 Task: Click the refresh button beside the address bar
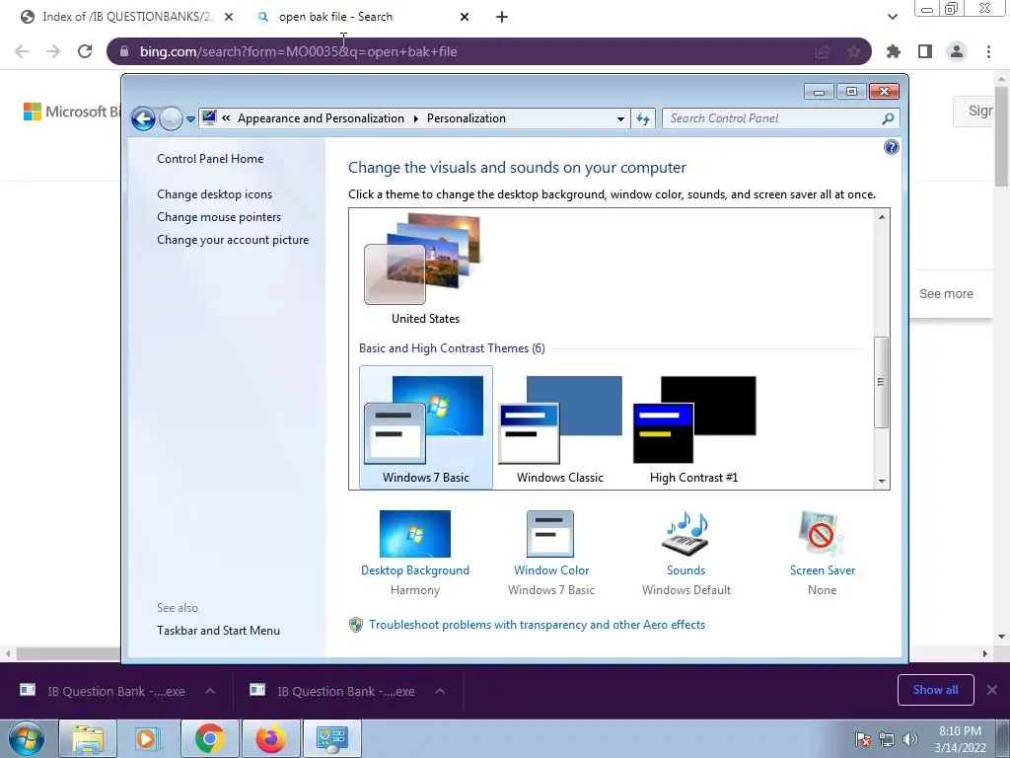coord(643,118)
